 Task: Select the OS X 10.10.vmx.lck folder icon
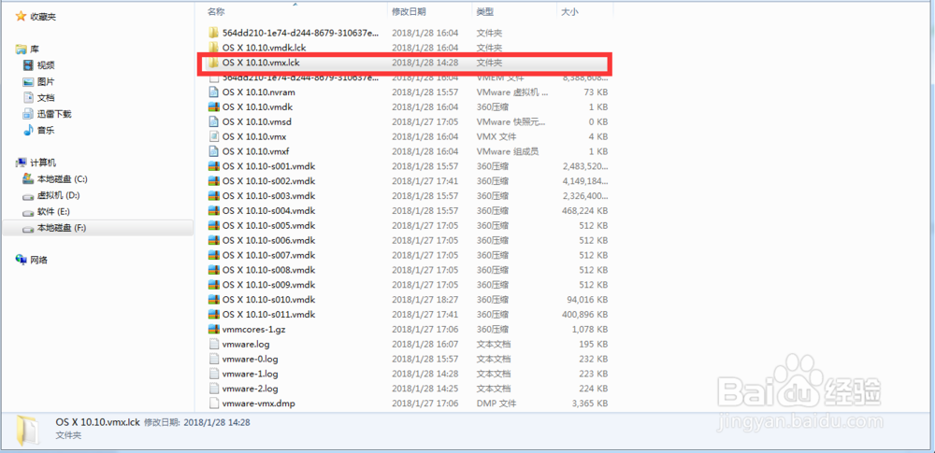click(213, 62)
